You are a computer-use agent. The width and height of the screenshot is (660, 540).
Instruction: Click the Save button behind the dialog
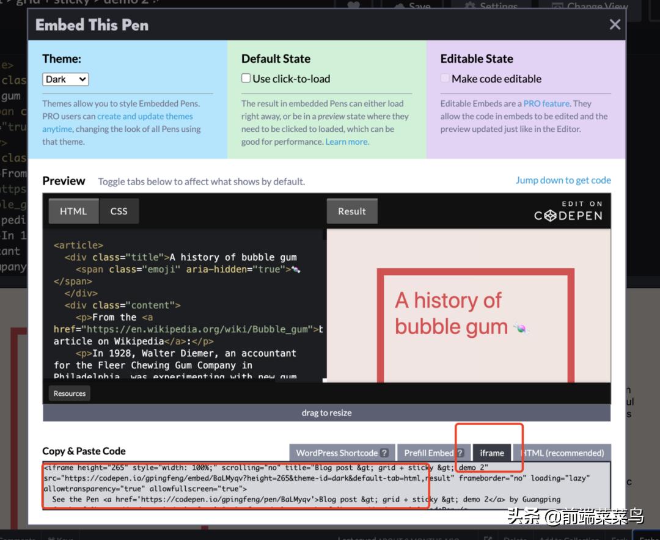tap(413, 5)
